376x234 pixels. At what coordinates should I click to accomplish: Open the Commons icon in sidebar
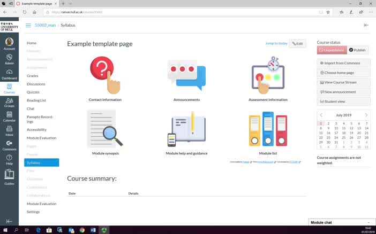point(9,145)
